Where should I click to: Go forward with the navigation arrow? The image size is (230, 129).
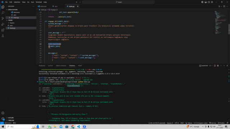(80, 2)
